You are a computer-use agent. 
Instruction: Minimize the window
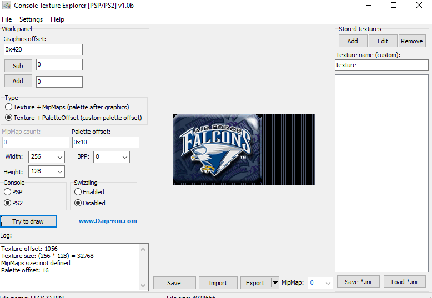pyautogui.click(x=369, y=5)
